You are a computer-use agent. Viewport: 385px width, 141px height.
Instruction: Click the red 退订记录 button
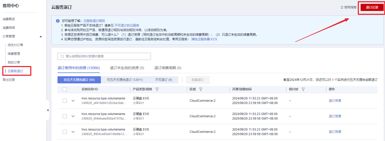click(x=372, y=7)
